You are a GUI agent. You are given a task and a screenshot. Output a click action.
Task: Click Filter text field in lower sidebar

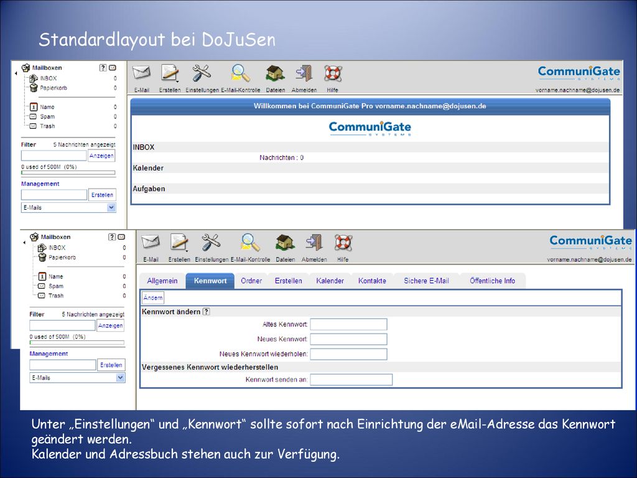[x=63, y=326]
